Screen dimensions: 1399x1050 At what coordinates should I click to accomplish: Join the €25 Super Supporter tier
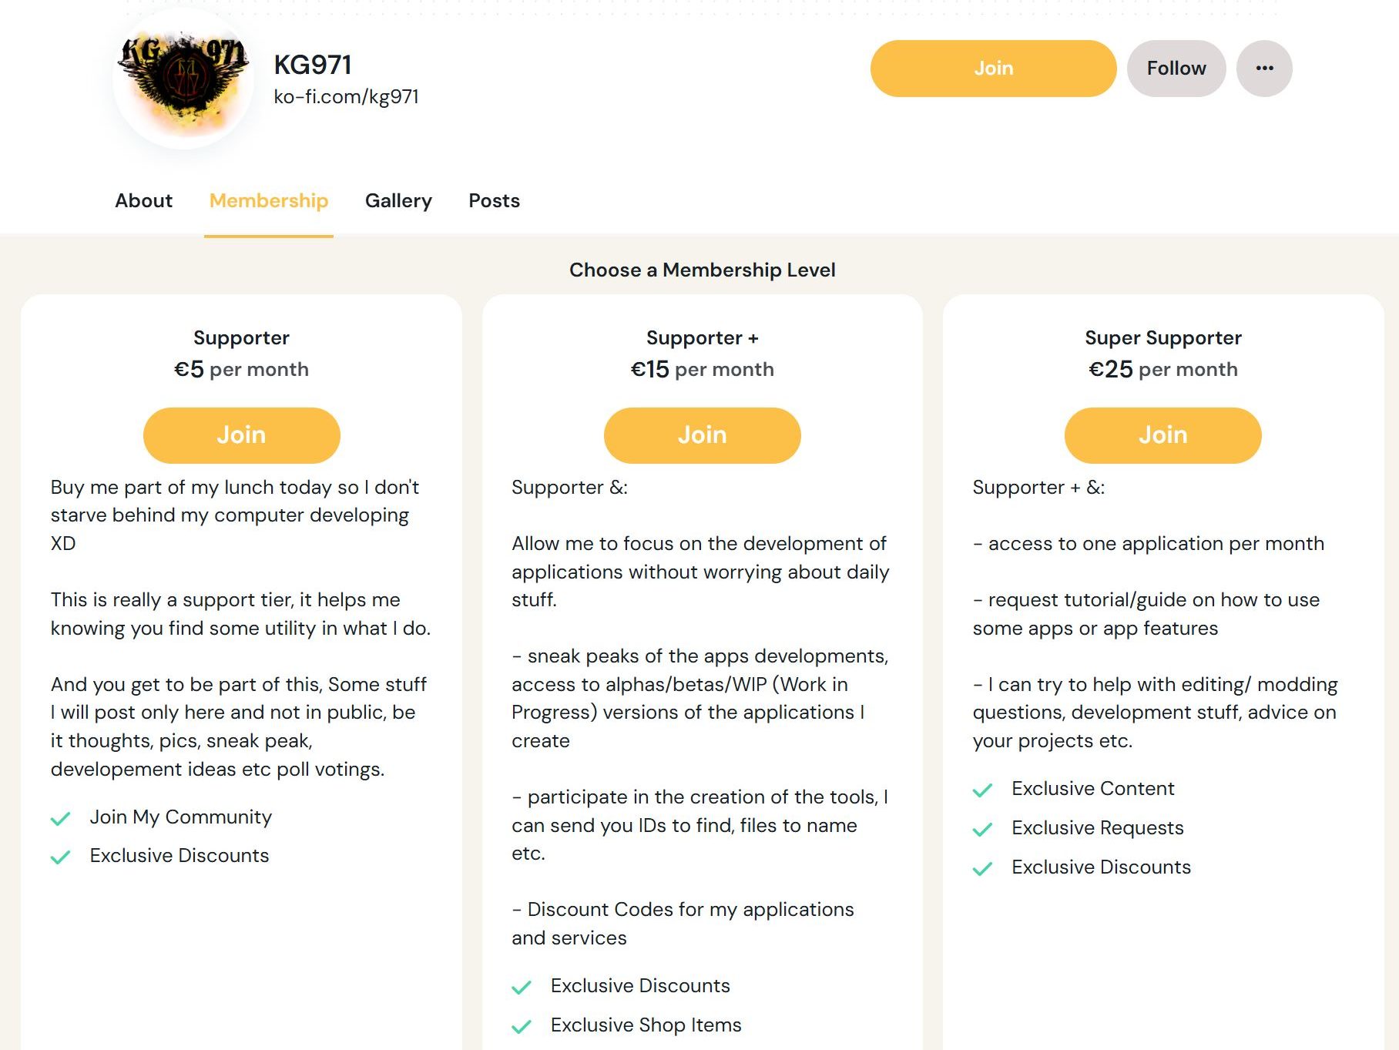(x=1162, y=435)
